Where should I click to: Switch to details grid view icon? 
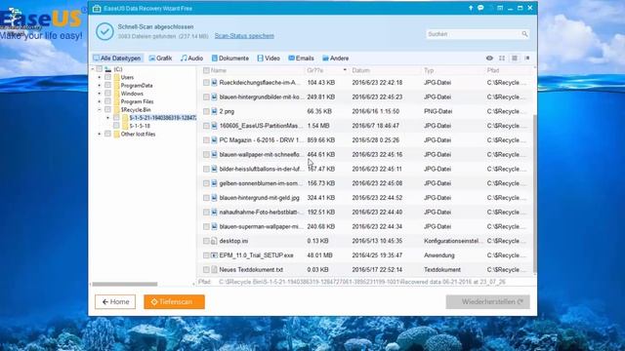(515, 58)
